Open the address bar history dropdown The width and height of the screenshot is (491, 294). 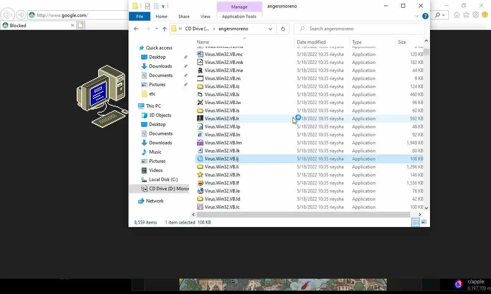(270, 29)
